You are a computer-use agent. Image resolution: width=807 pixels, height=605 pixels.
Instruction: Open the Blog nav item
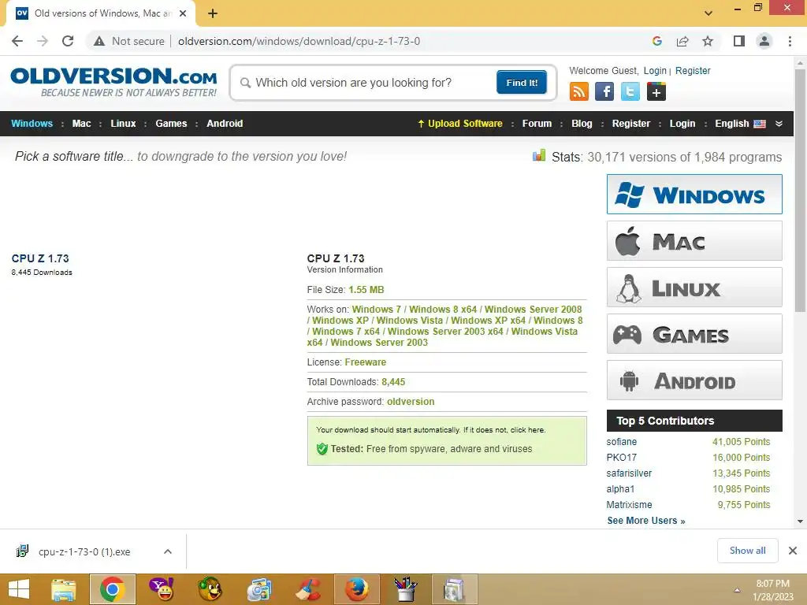(582, 124)
